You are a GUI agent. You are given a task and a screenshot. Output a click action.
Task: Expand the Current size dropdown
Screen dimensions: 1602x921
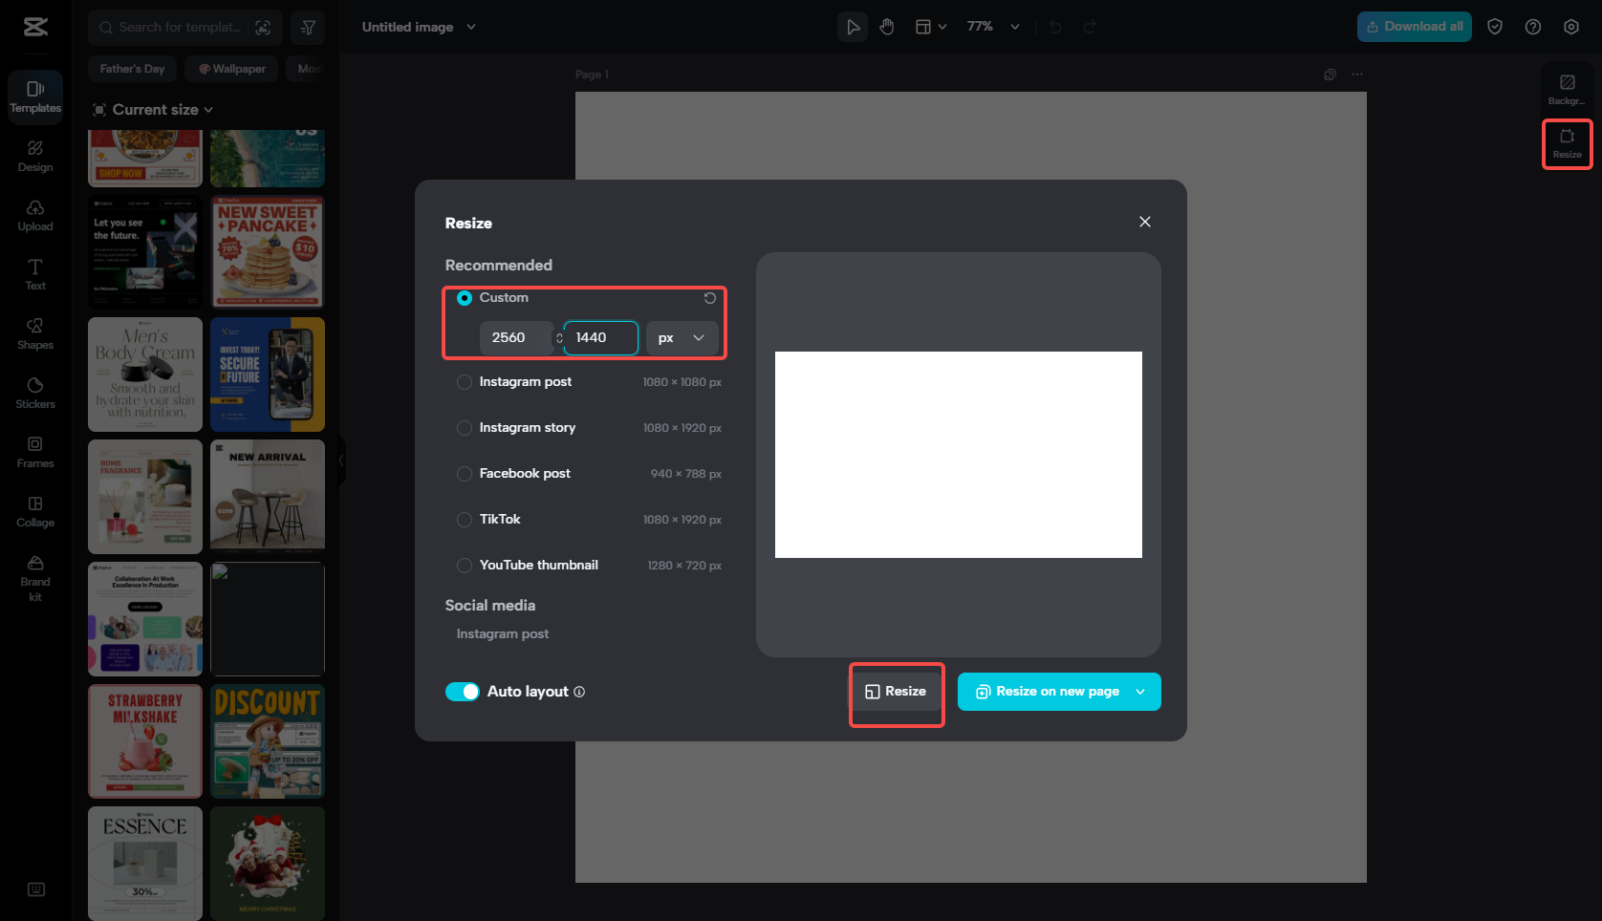pos(152,109)
